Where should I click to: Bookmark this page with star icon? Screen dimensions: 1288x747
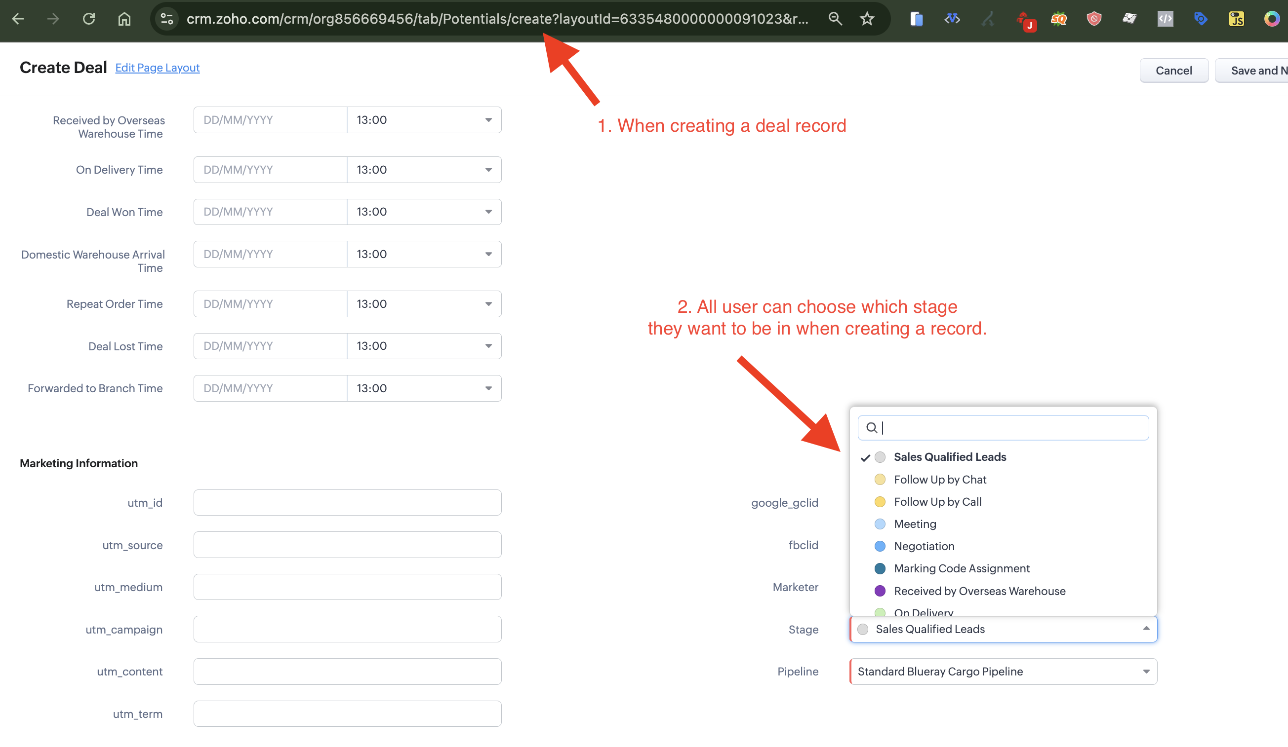(x=867, y=19)
